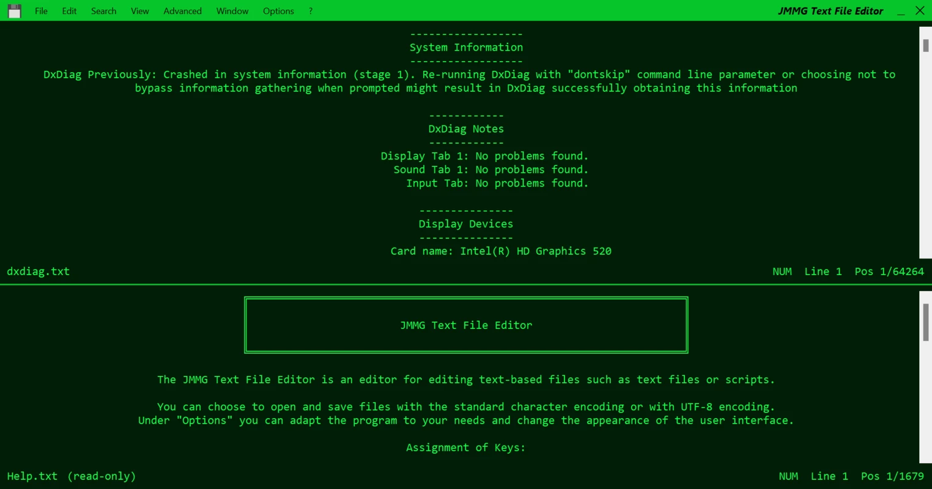Click Pos 1/1679 in lower status bar

click(x=892, y=476)
